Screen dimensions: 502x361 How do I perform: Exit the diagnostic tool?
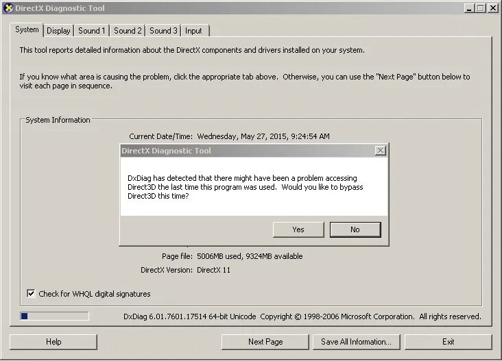[449, 342]
